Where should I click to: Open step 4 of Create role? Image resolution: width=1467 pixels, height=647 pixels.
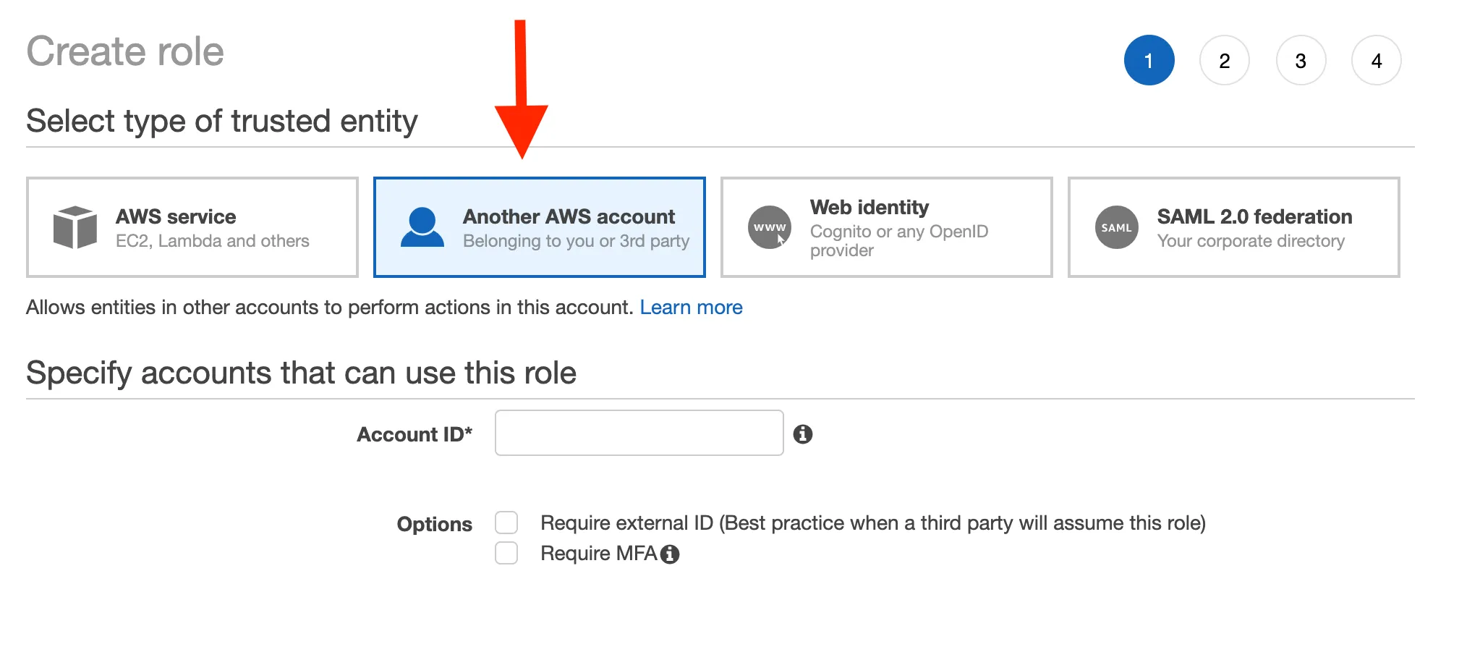(x=1376, y=60)
